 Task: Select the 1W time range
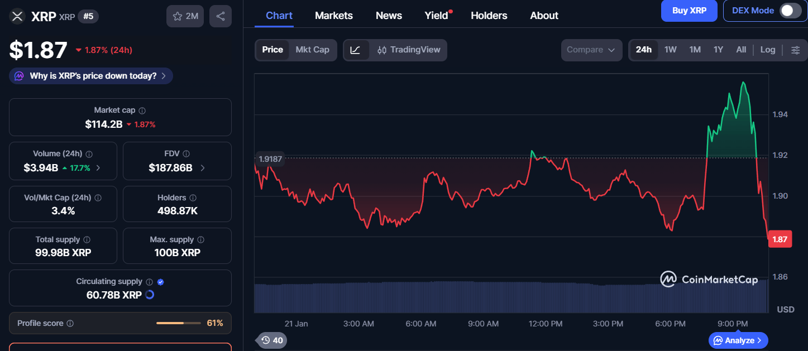(670, 50)
